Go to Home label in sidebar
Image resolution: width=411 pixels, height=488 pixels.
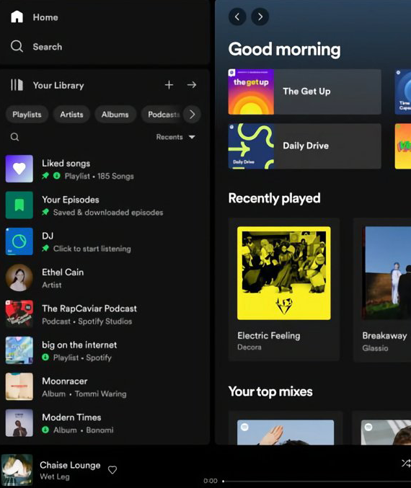pyautogui.click(x=45, y=17)
